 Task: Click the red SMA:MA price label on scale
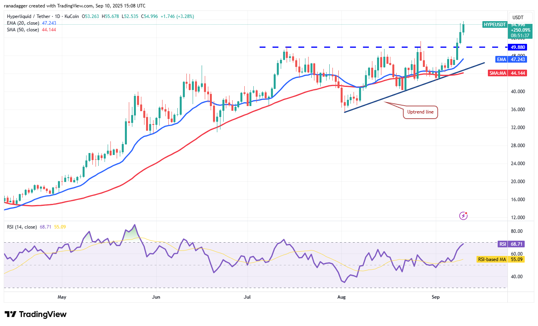point(498,73)
